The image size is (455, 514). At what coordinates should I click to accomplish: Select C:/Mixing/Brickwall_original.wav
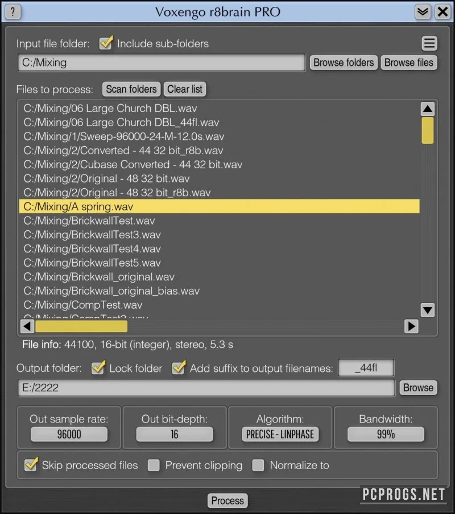click(x=219, y=277)
